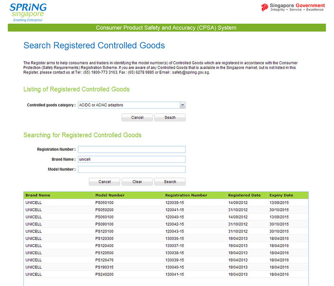The width and height of the screenshot is (334, 286).
Task: Select model number PS120300
Action: click(104, 238)
